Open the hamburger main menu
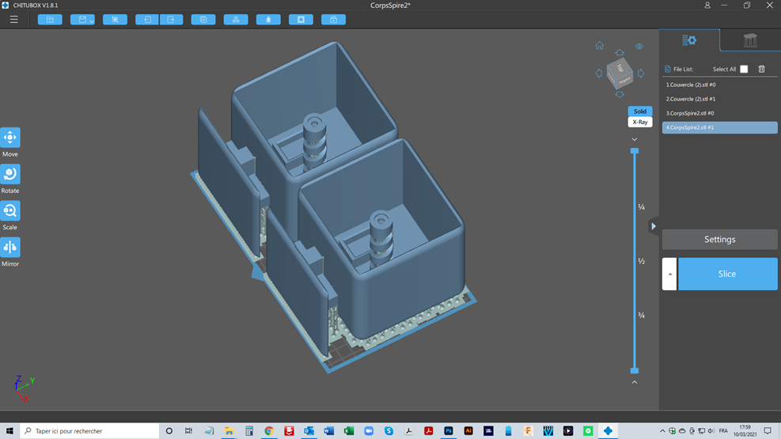781x439 pixels. pyautogui.click(x=13, y=20)
